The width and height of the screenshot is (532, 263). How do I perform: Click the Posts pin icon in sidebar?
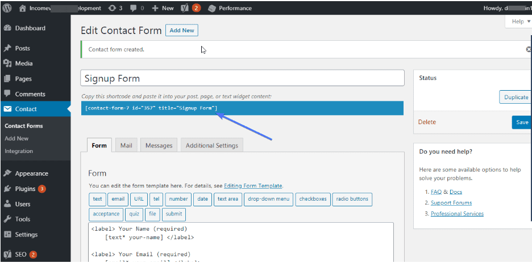coord(7,48)
